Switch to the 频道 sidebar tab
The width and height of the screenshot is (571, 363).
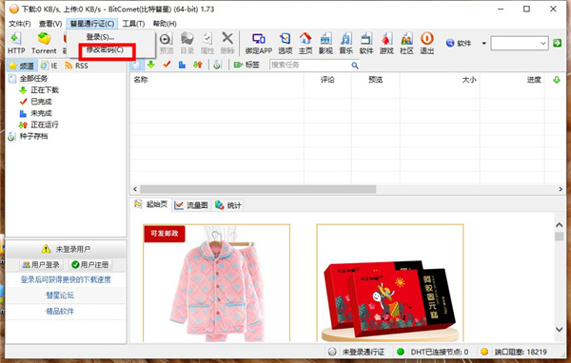pos(22,66)
